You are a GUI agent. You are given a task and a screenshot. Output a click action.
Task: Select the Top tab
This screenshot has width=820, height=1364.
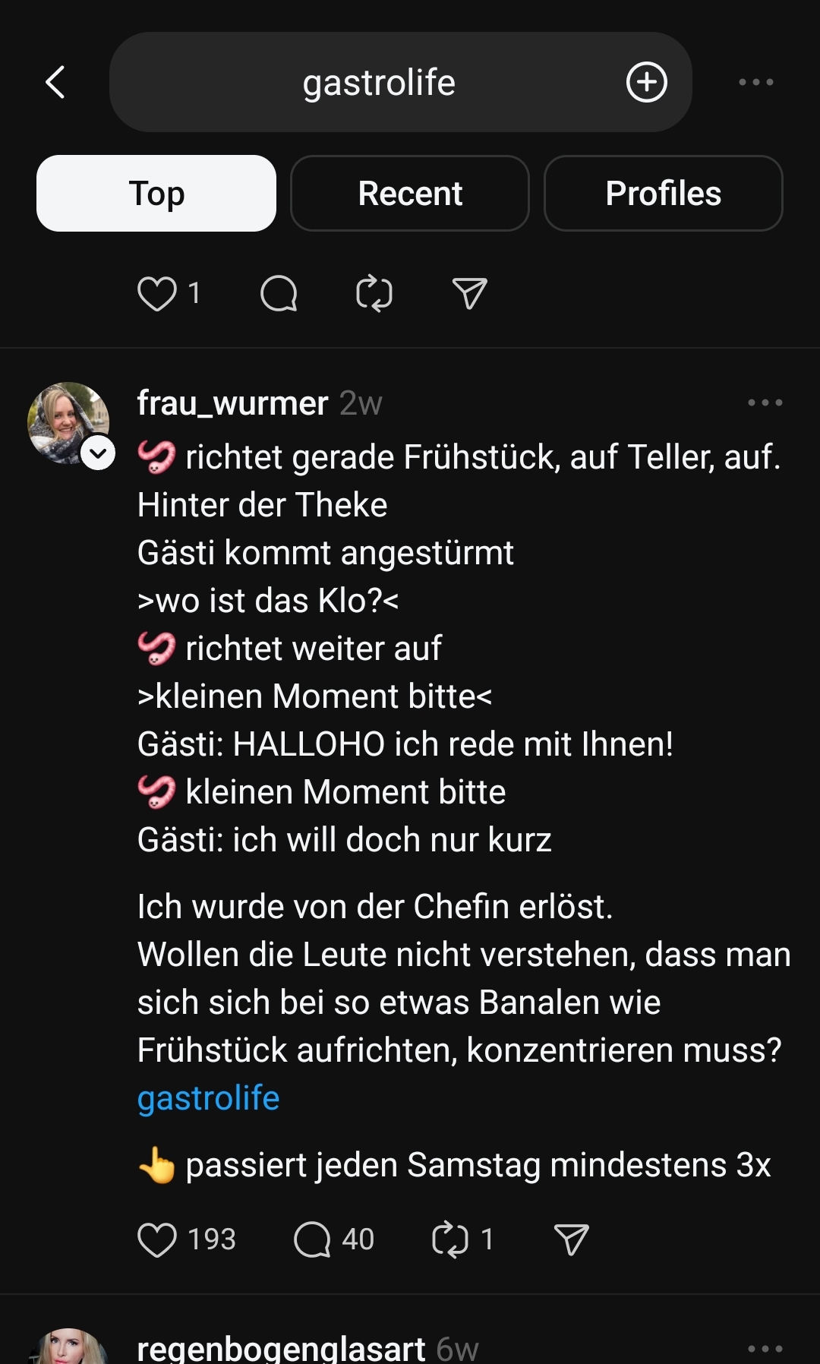pyautogui.click(x=156, y=194)
